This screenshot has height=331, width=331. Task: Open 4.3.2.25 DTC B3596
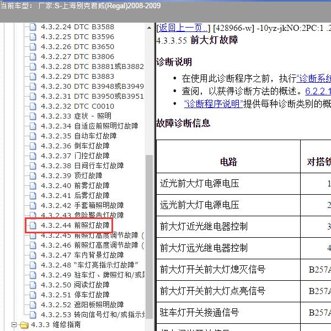pyautogui.click(x=77, y=37)
